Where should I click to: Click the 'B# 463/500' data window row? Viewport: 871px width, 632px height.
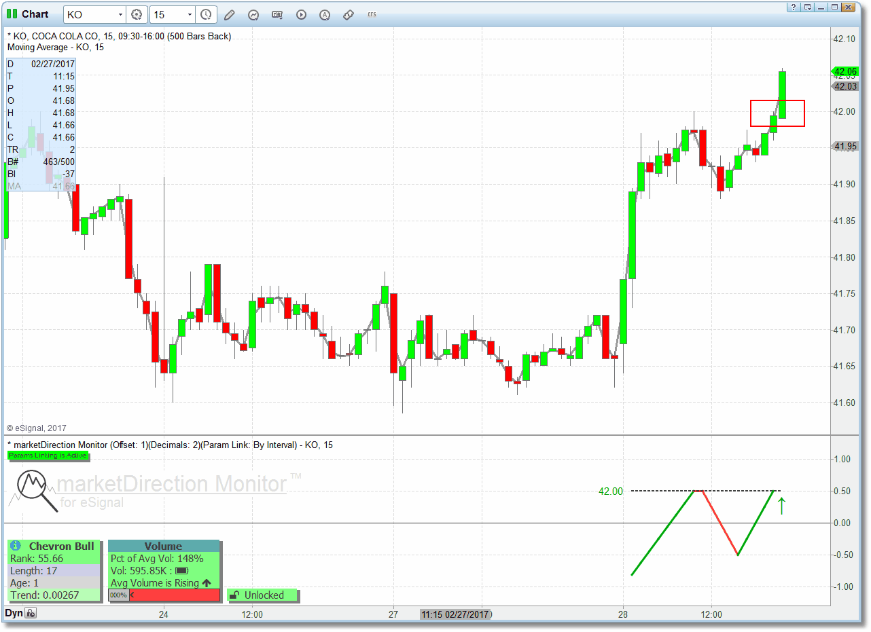(x=41, y=162)
